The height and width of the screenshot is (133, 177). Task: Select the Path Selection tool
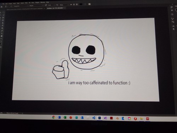tap(2, 33)
